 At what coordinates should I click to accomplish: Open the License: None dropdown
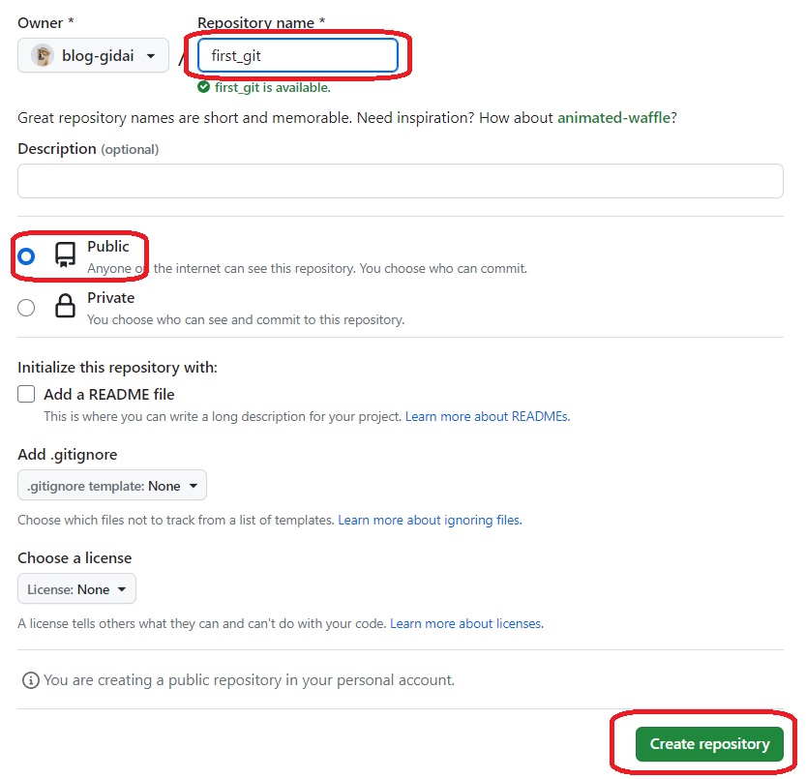coord(77,589)
